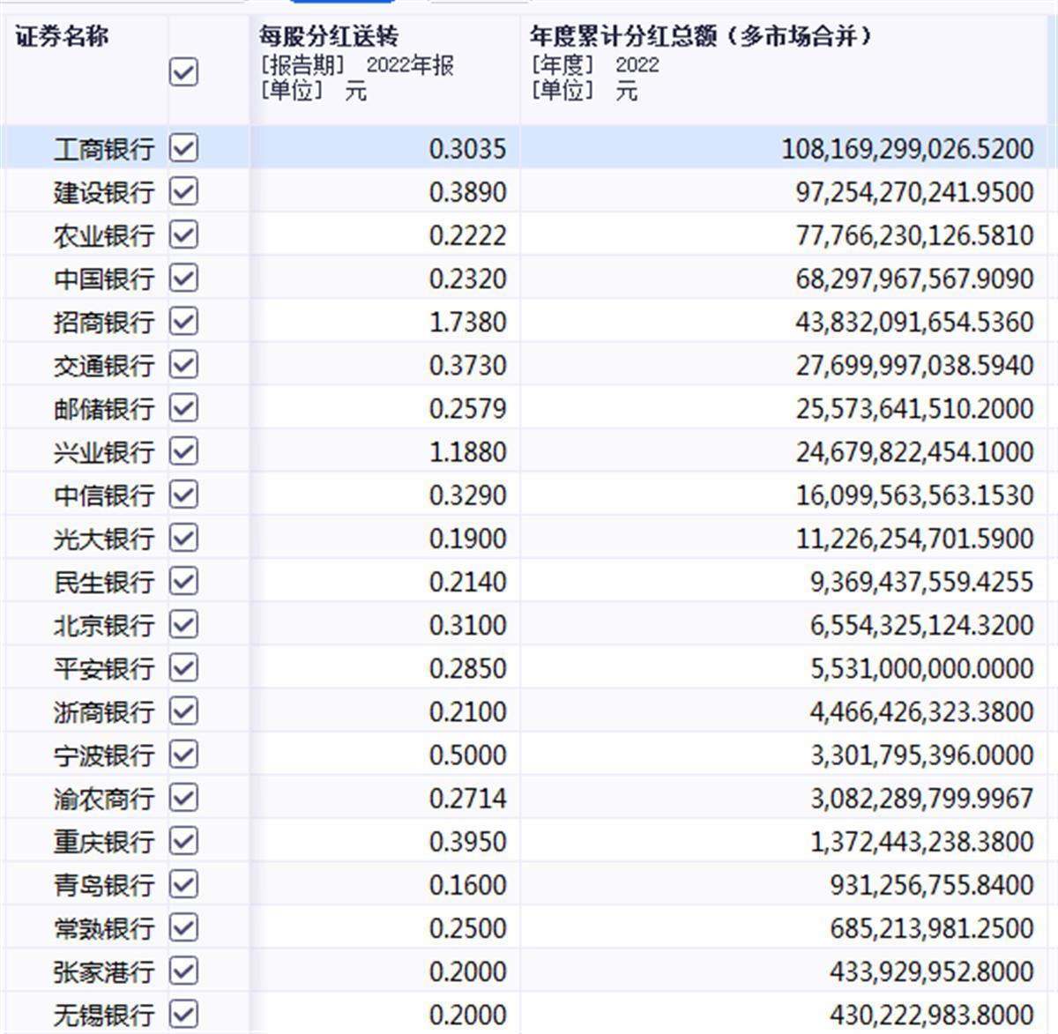Click the 年度累计分红总额 column header
Viewport: 1058px width, 1034px height.
coord(701,37)
